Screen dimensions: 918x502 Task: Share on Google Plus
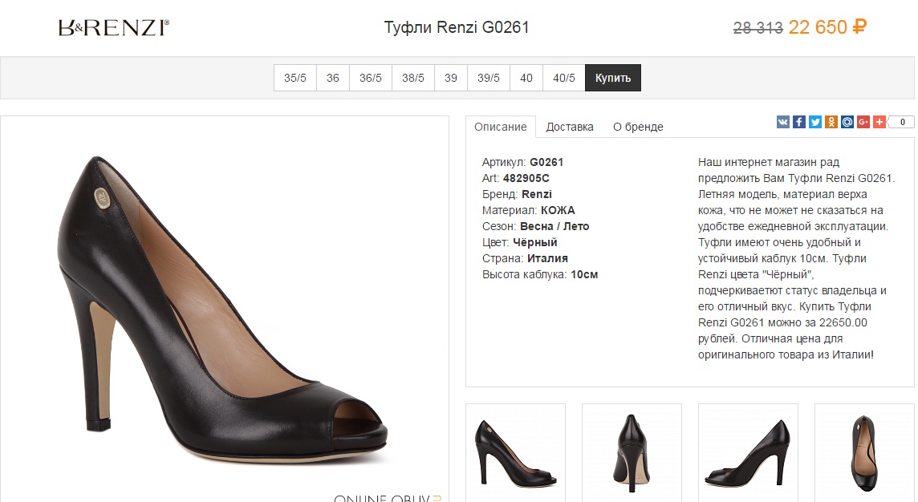[863, 122]
